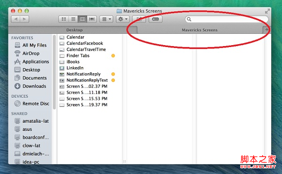This screenshot has width=282, height=174.
Task: Click orange tag dot beside NotificationReply
Action: click(x=113, y=74)
